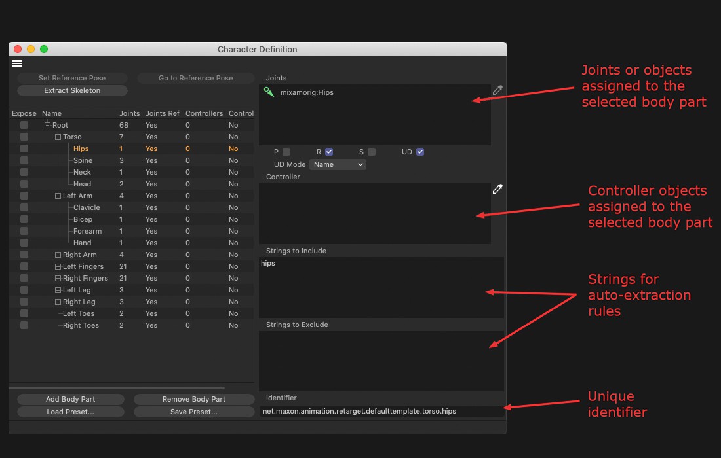
Task: Open the hamburger menu in Character Definition
Action: pos(17,63)
